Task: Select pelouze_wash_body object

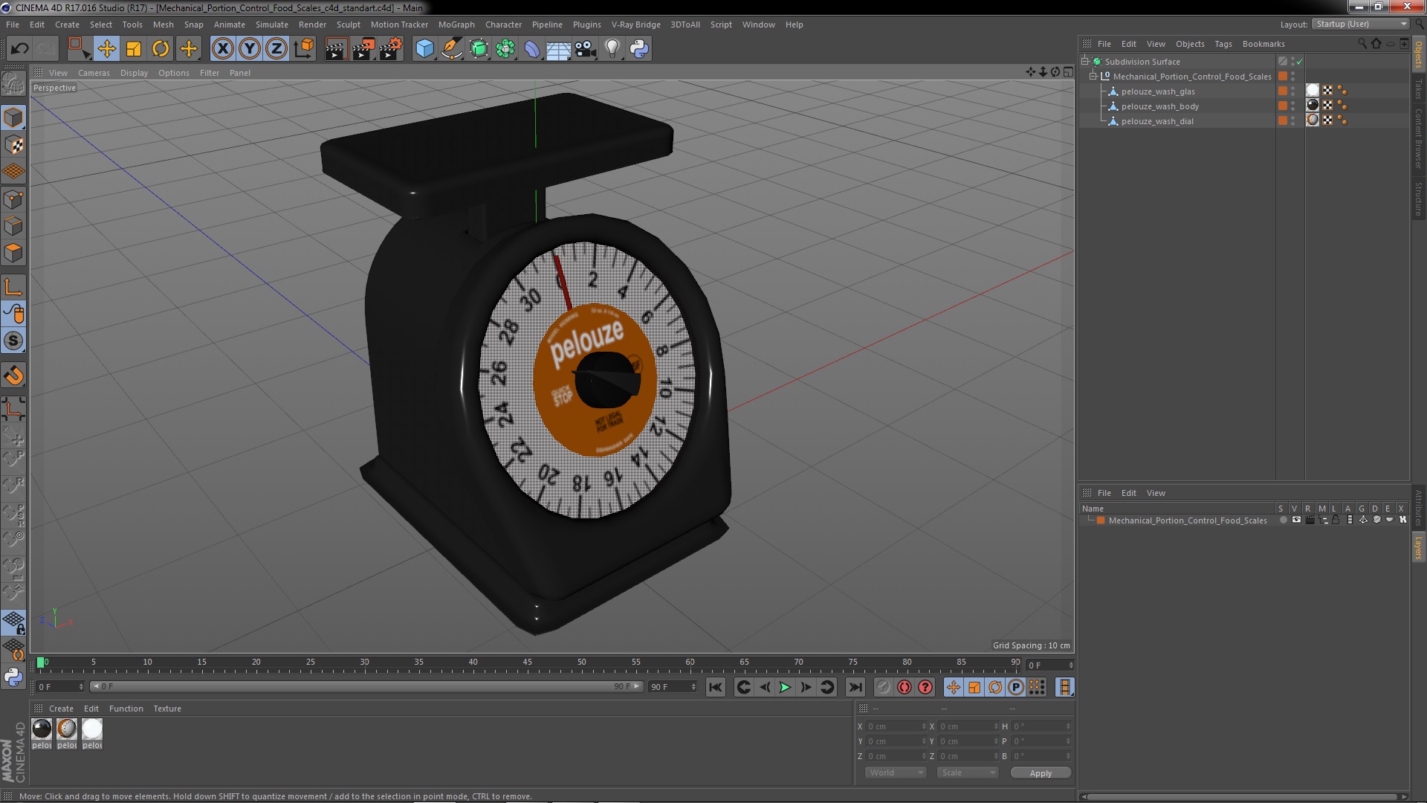Action: [1160, 106]
